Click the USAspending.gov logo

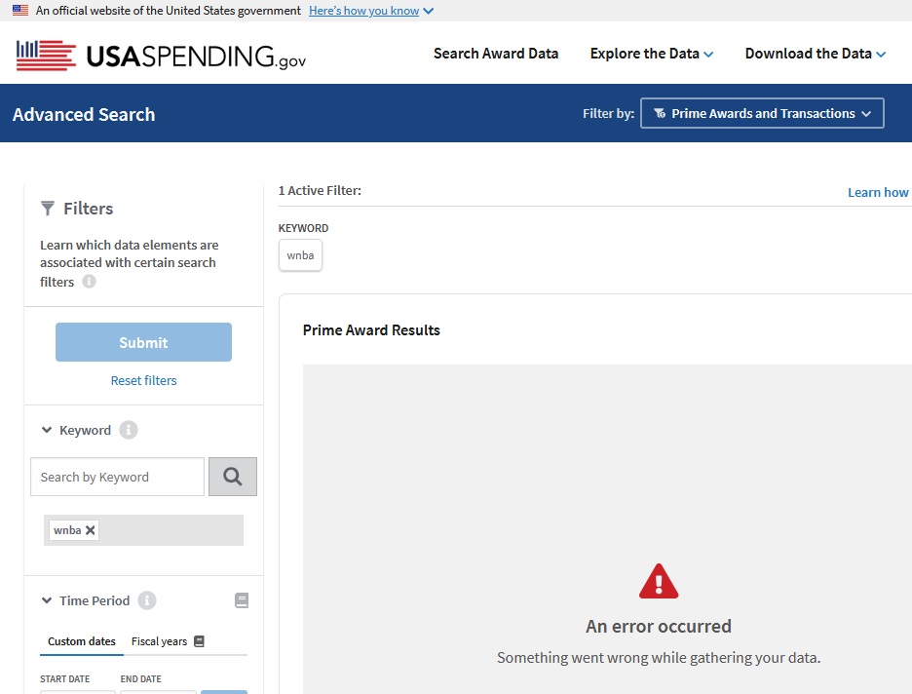(161, 56)
